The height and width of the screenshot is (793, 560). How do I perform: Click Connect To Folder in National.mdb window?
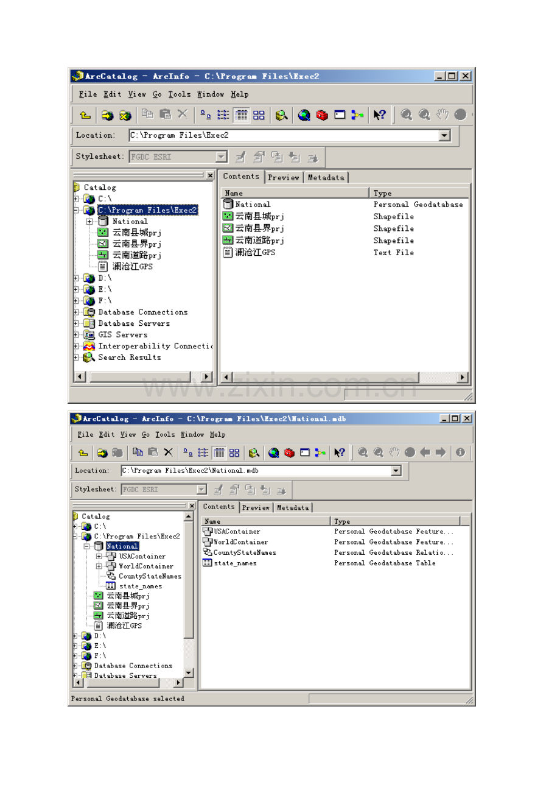pyautogui.click(x=102, y=453)
